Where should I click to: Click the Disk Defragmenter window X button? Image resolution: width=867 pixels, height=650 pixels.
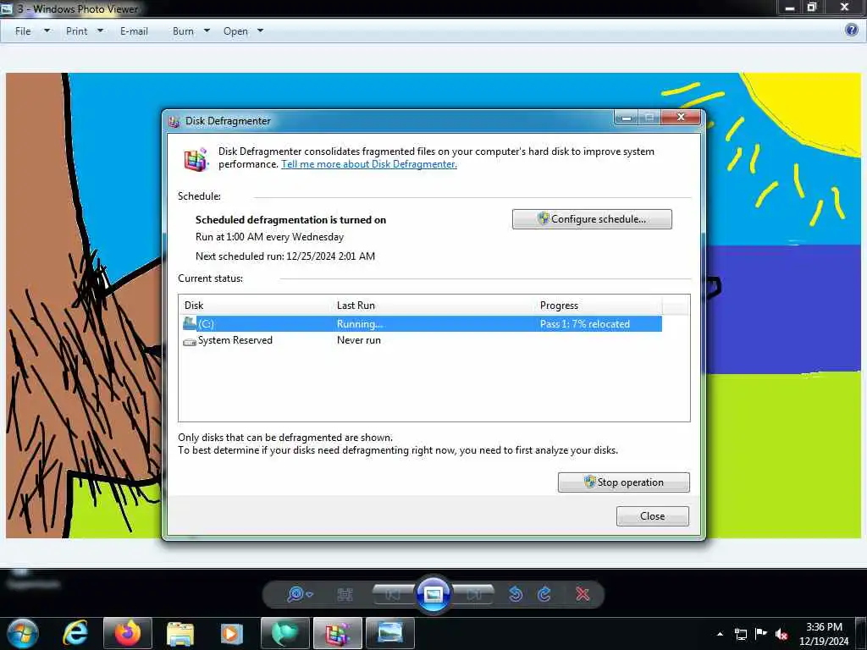[682, 117]
